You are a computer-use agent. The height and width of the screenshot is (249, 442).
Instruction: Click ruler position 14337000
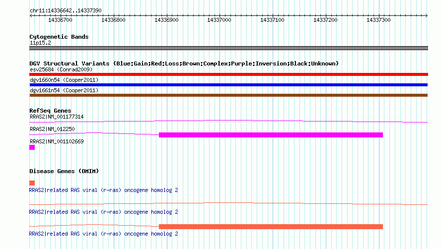[x=220, y=20]
